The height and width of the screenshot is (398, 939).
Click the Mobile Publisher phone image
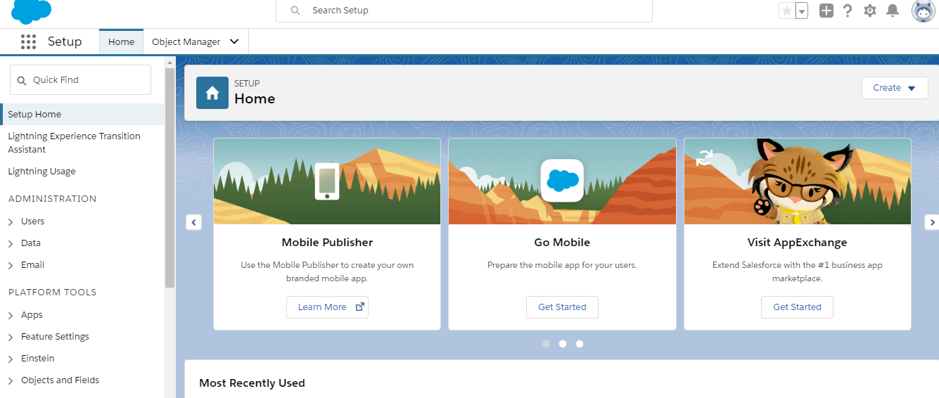[326, 181]
